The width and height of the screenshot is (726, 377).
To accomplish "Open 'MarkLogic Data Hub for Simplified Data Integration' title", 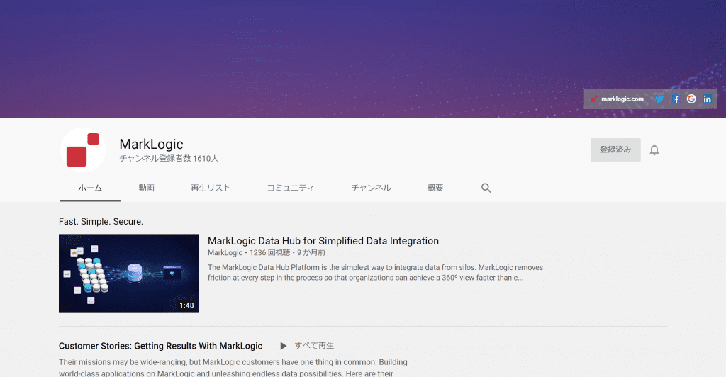I will coord(323,241).
